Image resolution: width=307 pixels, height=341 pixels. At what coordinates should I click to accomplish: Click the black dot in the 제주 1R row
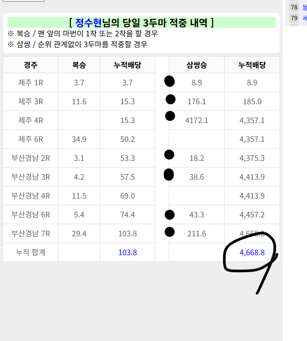(170, 81)
